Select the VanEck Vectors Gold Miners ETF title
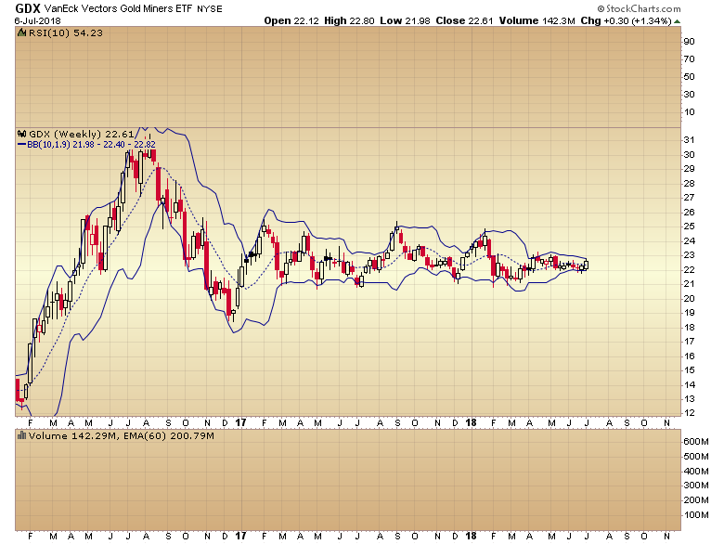Viewport: 724px width, 544px height. click(x=127, y=9)
